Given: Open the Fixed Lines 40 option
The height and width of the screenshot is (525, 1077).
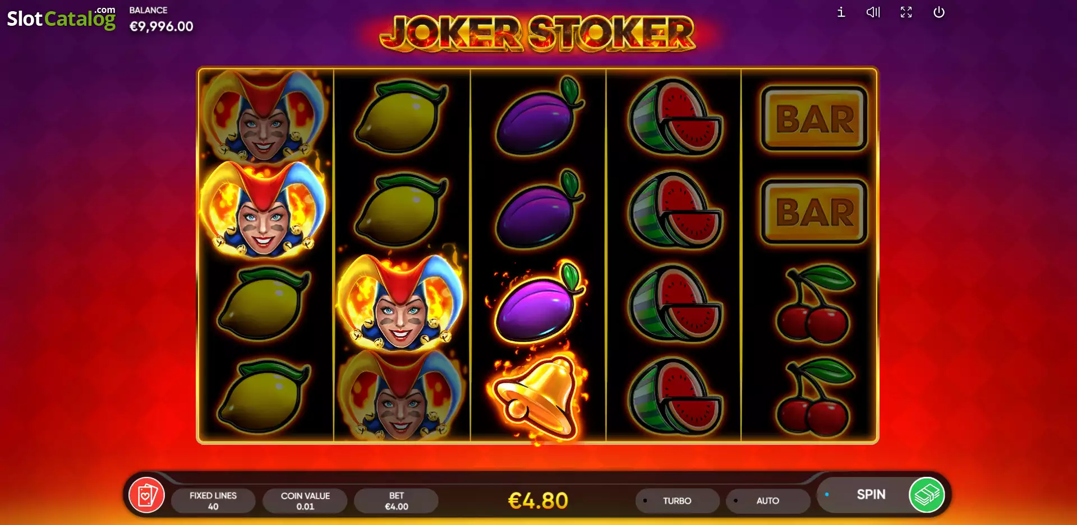Looking at the screenshot, I should coord(213,500).
